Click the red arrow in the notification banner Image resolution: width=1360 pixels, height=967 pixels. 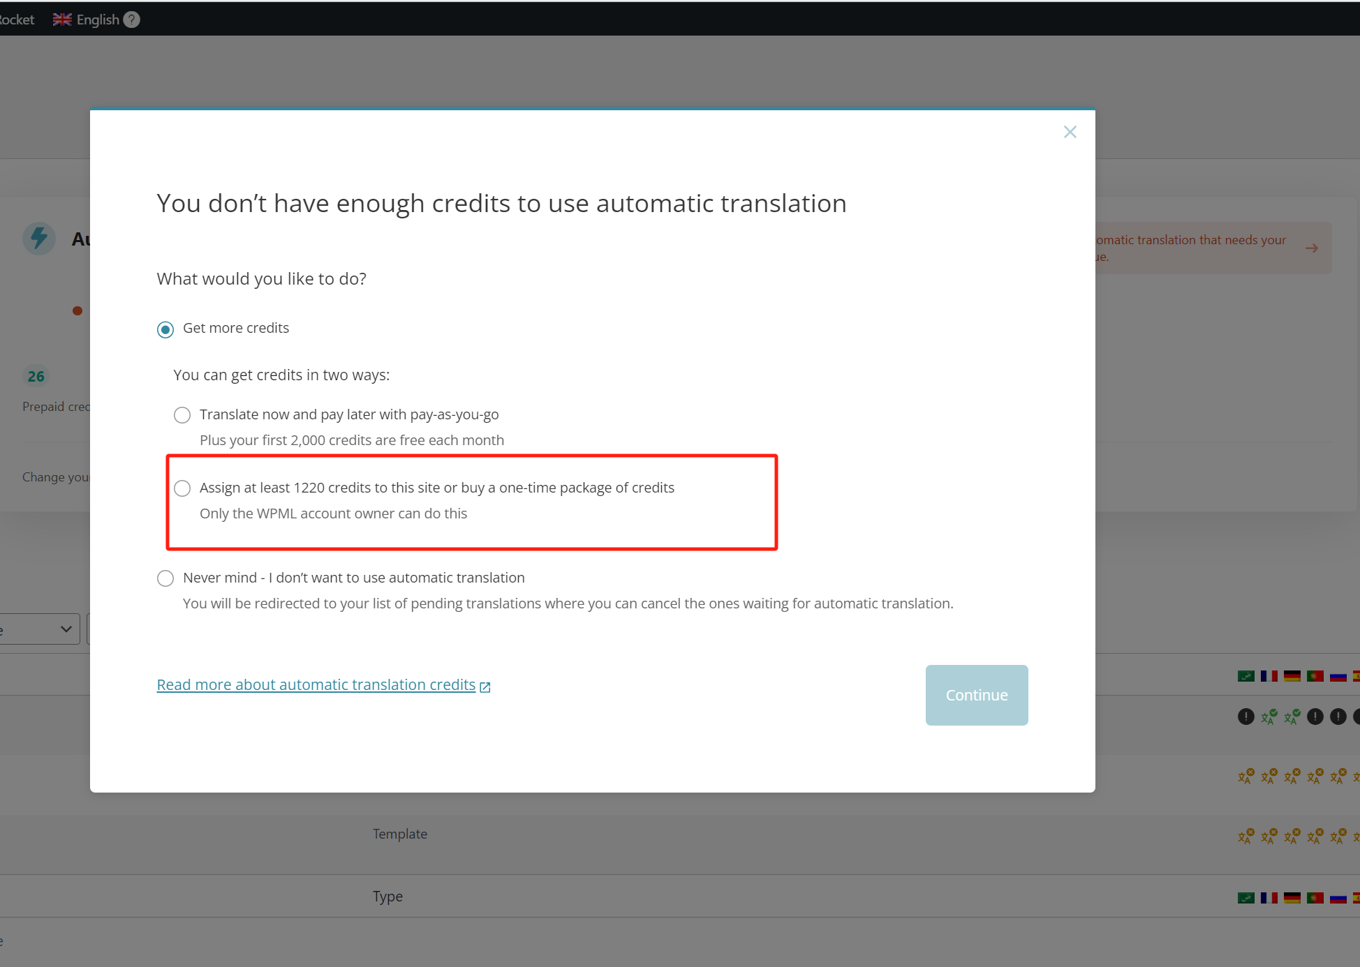coord(1312,248)
